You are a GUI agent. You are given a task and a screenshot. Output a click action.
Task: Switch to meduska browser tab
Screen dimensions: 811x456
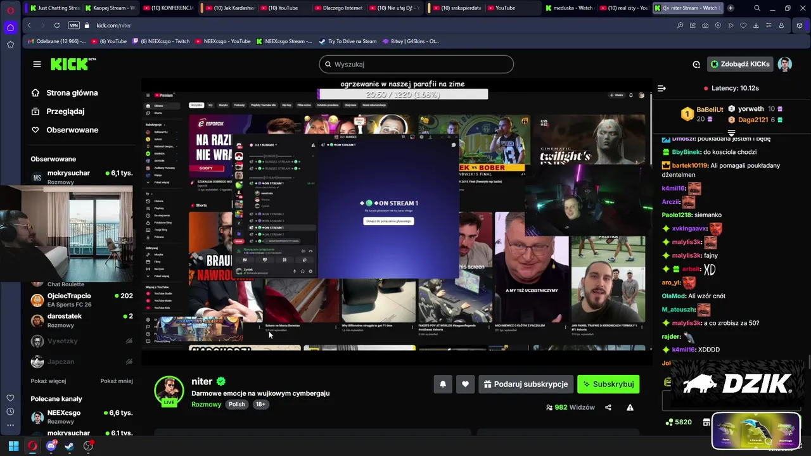(x=570, y=8)
